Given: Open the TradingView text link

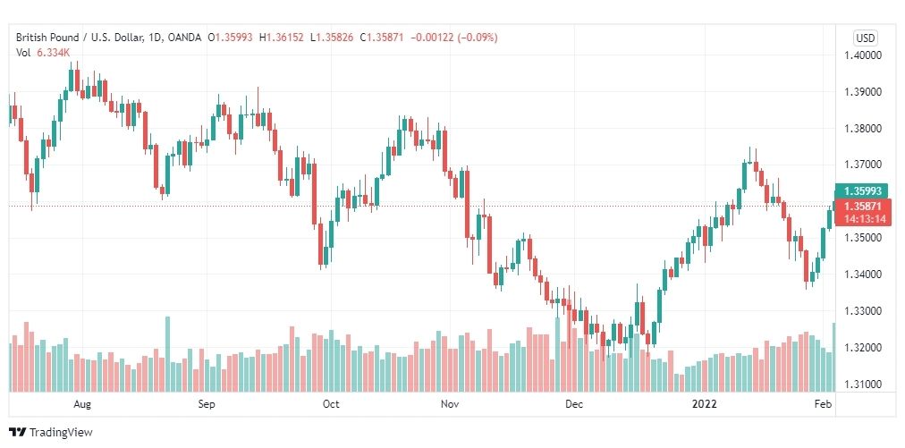Looking at the screenshot, I should point(61,432).
